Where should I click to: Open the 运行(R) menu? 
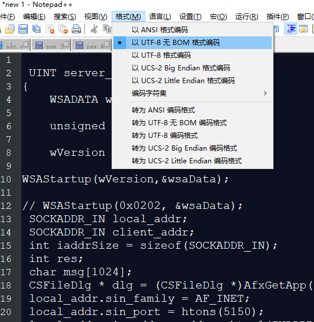pyautogui.click(x=247, y=17)
